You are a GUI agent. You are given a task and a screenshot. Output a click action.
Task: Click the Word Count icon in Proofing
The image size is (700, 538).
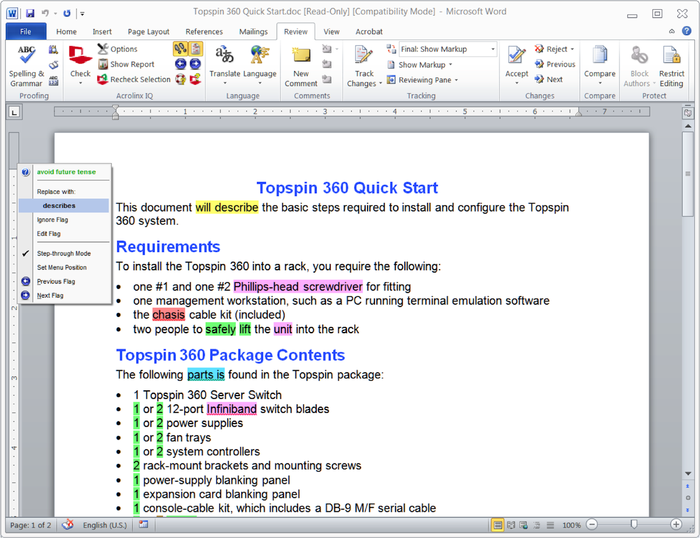pyautogui.click(x=54, y=80)
